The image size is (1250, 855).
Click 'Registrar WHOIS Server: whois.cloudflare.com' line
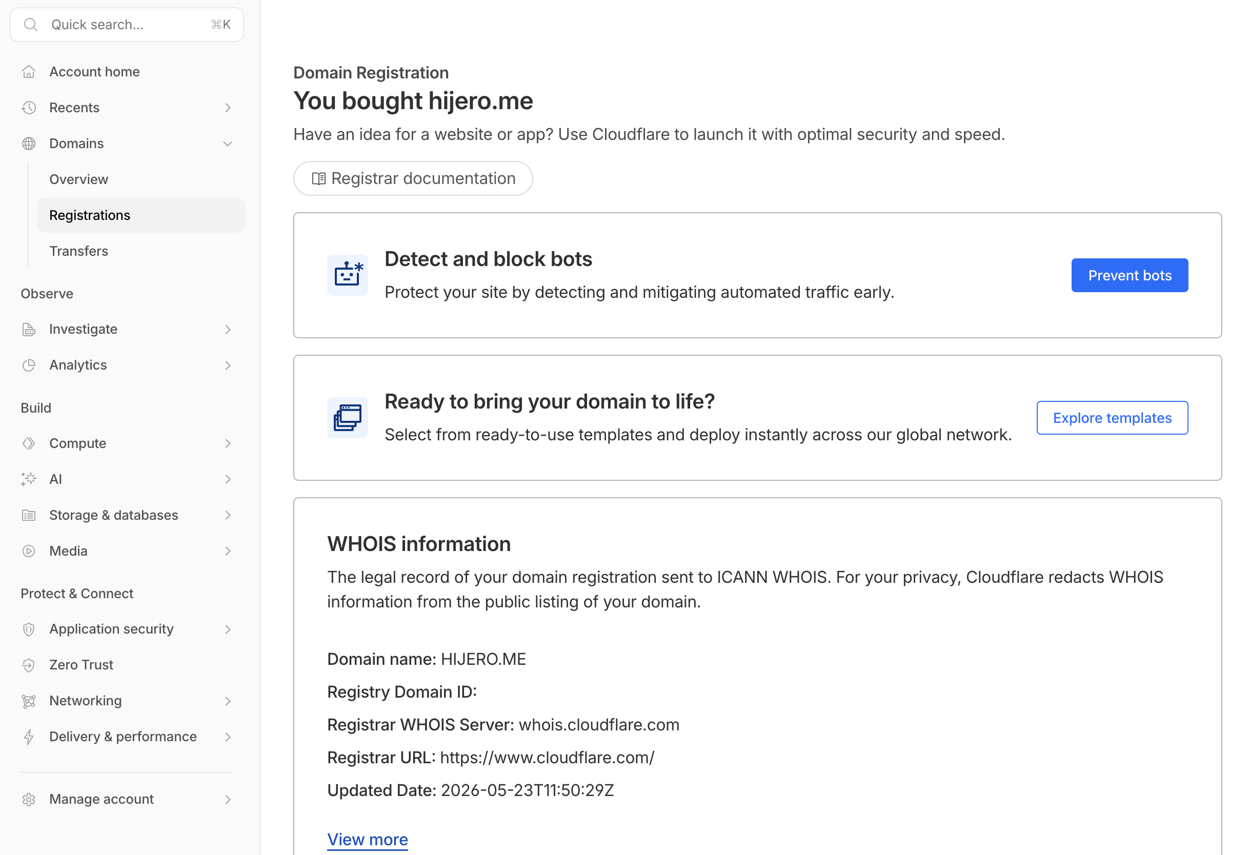503,725
